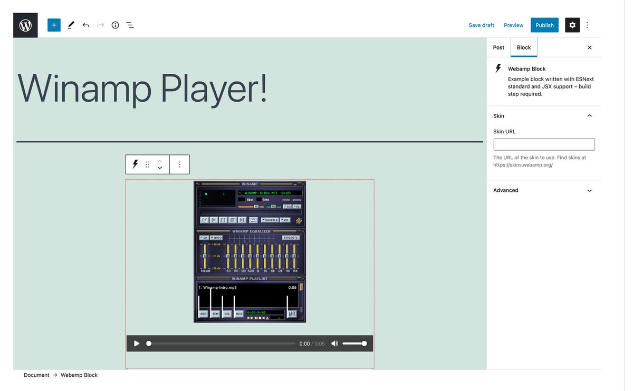633x391 pixels.
Task: Move the Webamp block down
Action: 160,168
